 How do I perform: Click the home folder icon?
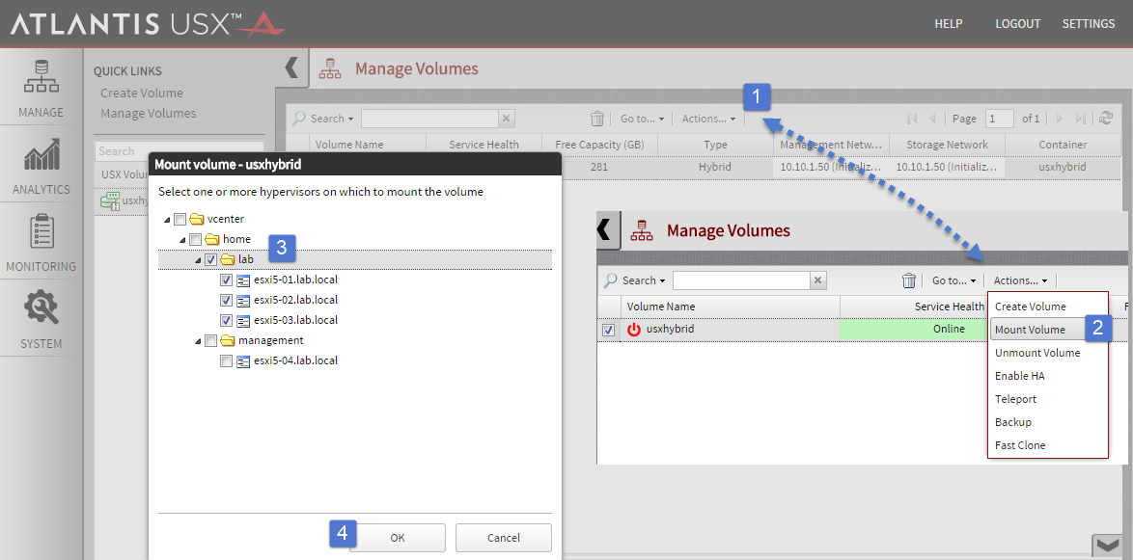(212, 239)
